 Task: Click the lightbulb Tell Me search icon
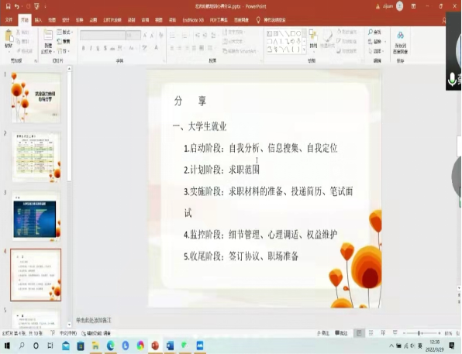pos(258,20)
